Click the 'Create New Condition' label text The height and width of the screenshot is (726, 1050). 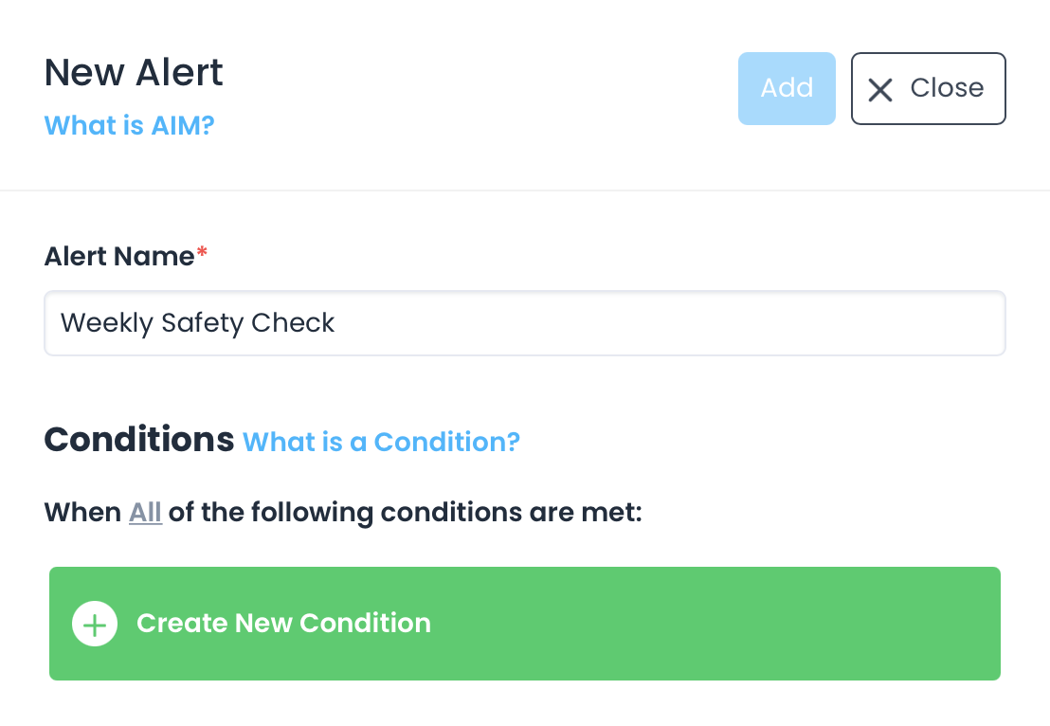pyautogui.click(x=283, y=624)
